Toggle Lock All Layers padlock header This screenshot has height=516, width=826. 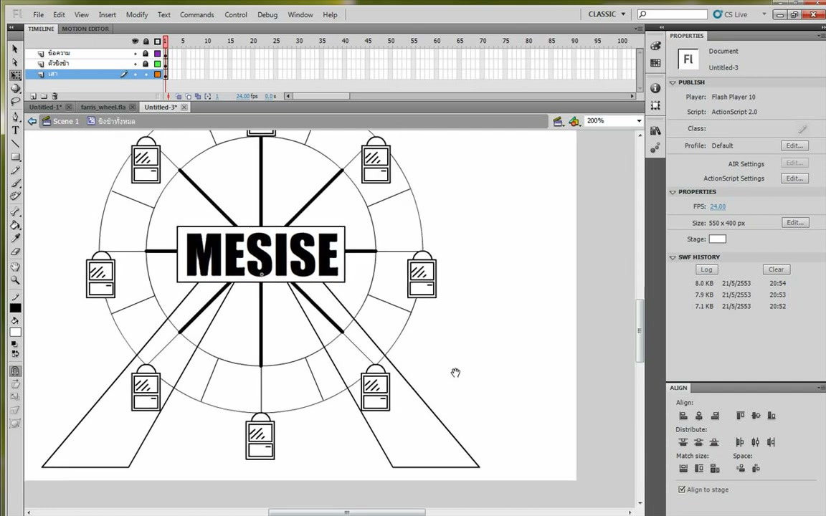[146, 41]
